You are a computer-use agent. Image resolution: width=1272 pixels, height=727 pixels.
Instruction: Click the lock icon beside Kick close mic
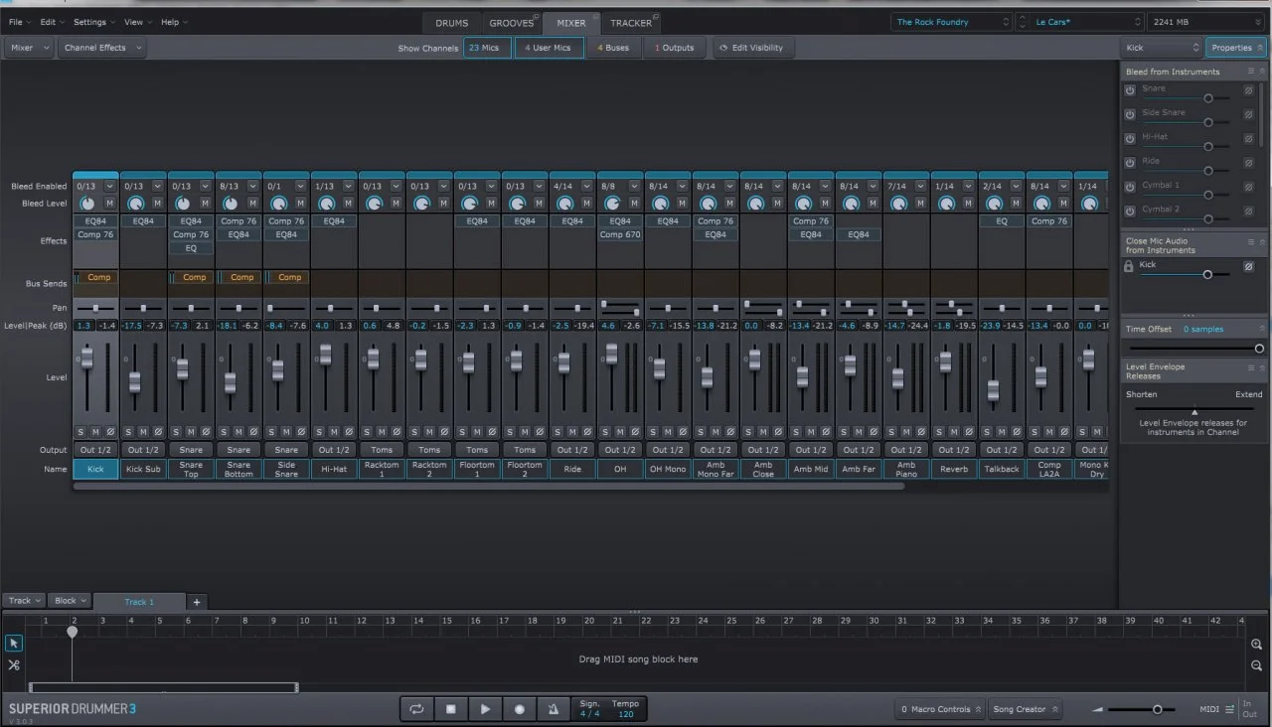tap(1130, 266)
